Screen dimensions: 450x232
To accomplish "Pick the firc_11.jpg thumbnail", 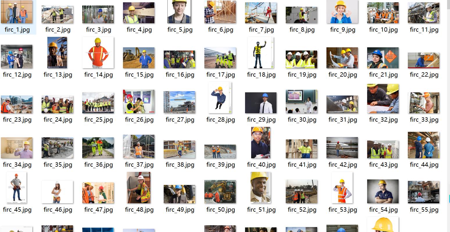I will 424,13.
